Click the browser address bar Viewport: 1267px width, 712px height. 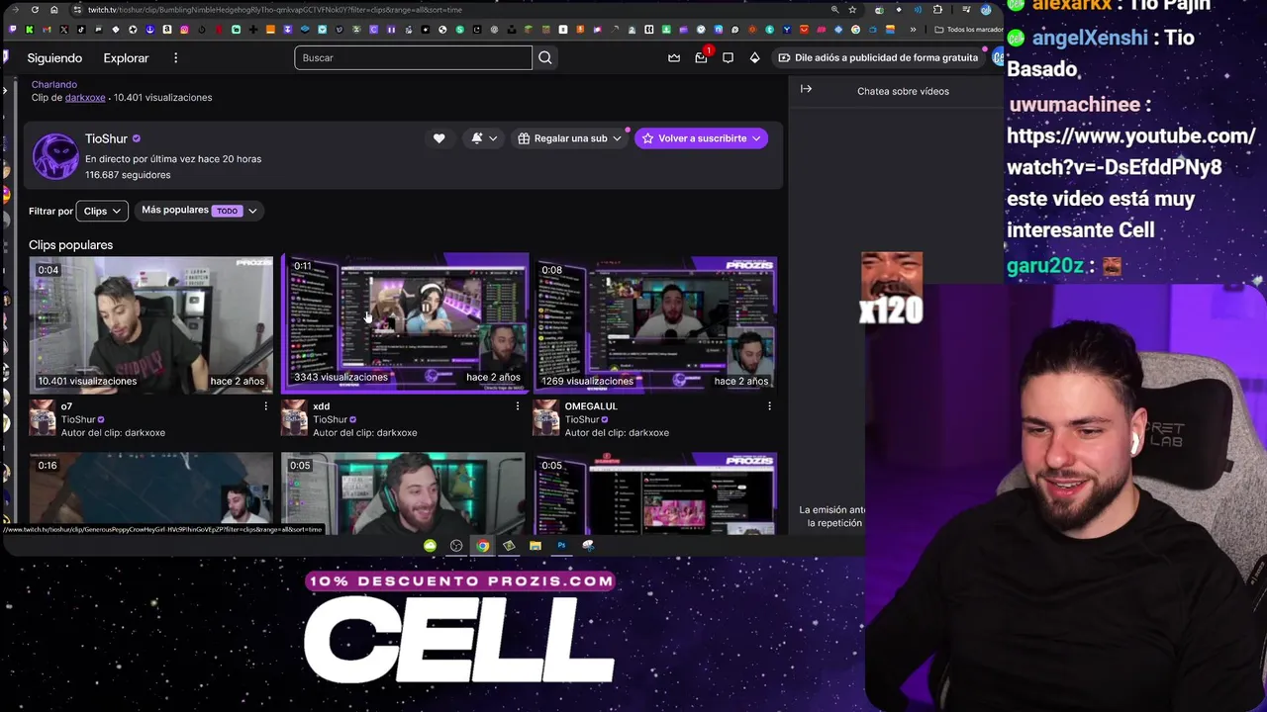(x=455, y=10)
